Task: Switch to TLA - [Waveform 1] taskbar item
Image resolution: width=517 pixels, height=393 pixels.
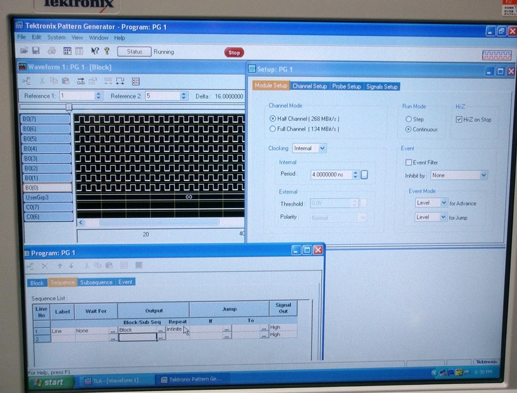Action: [x=114, y=381]
